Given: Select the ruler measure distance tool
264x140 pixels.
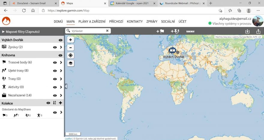Looking at the screenshot, I should click(190, 31).
